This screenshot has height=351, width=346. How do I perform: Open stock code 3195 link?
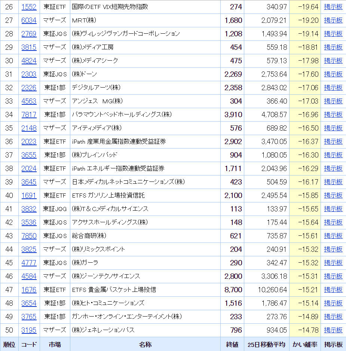coord(29,330)
